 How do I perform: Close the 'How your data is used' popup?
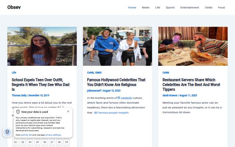[68, 111]
